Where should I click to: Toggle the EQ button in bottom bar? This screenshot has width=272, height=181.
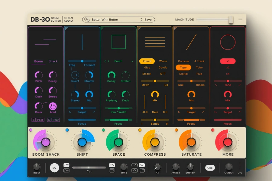click(x=54, y=168)
